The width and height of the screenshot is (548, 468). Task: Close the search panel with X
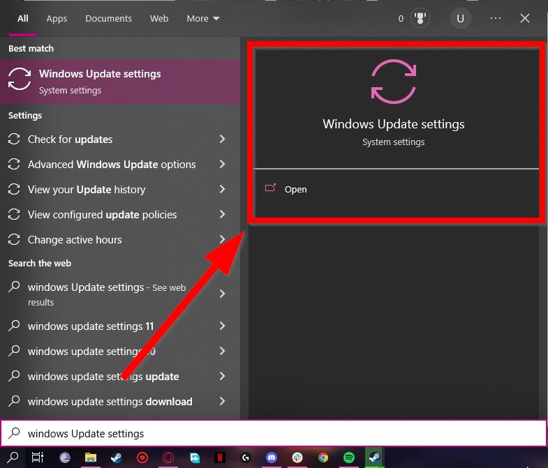(524, 18)
